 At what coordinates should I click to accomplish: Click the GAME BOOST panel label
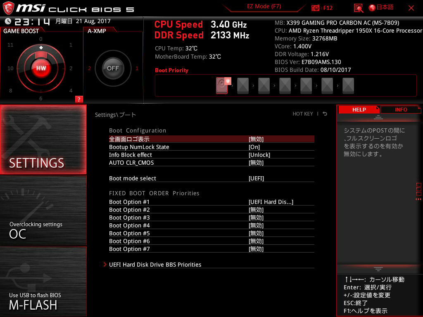tap(21, 31)
